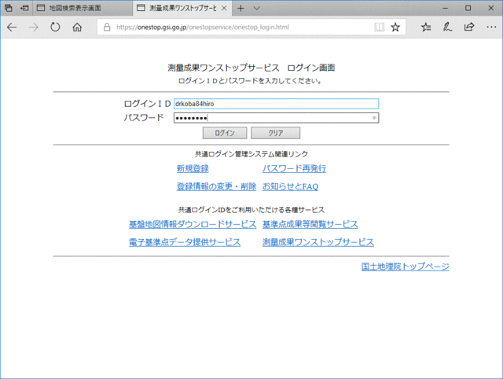Close the 測量成果ワンストップサービス tab
Screen dimensions: 503x379
click(224, 8)
